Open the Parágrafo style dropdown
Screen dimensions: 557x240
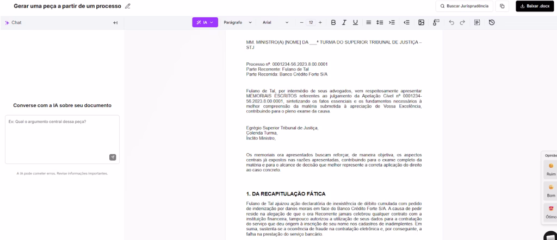tap(238, 22)
